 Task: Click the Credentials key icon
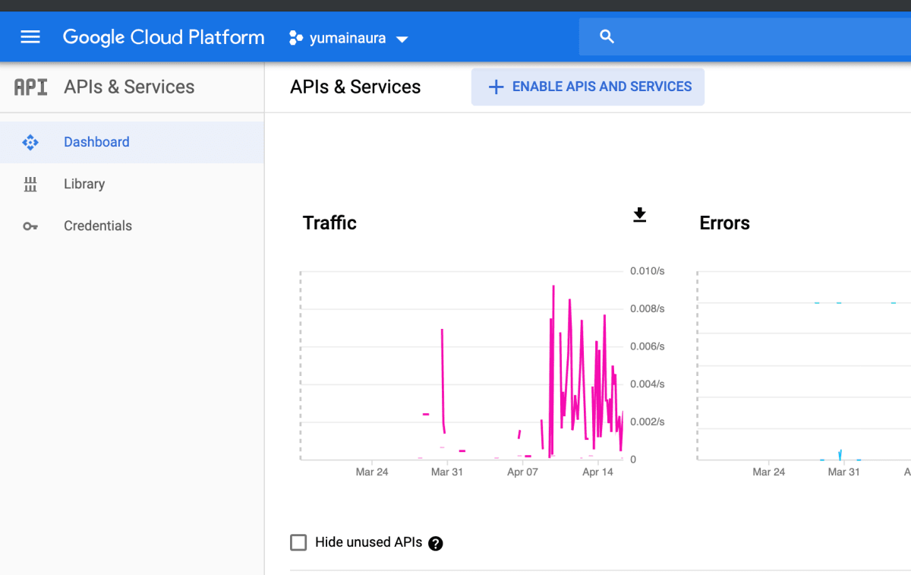30,226
